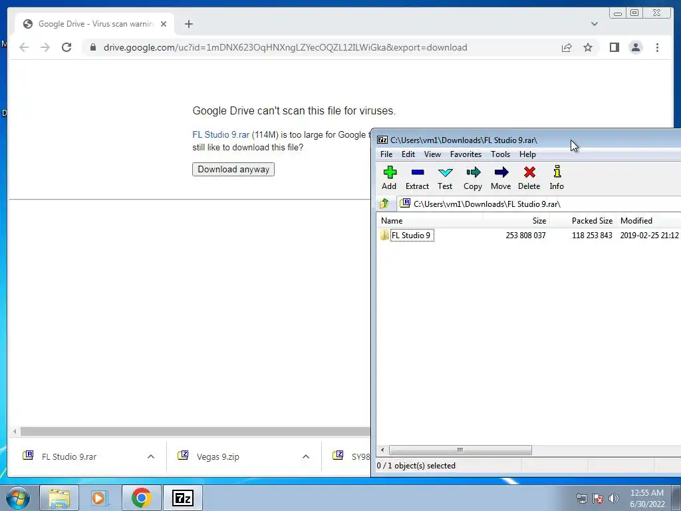Viewport: 681px width, 511px height.
Task: Click the Chrome page horizontal scrollbar
Action: click(x=196, y=431)
